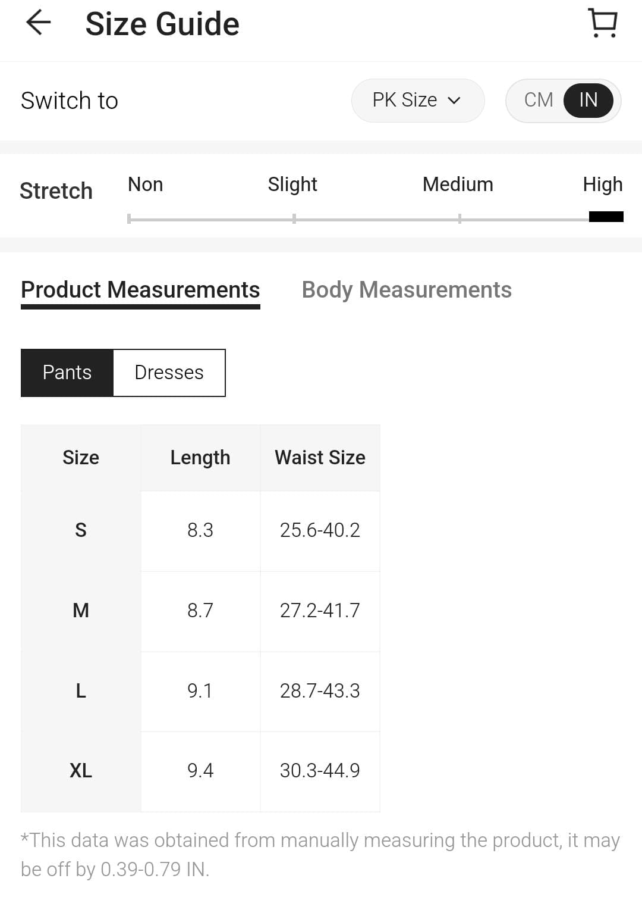Switch units to CM
Screen dimensions: 642x897
[x=539, y=100]
